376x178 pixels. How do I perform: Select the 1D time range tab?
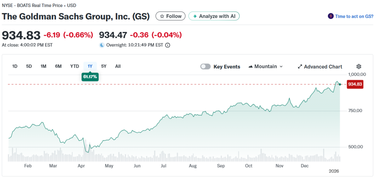tap(15, 66)
